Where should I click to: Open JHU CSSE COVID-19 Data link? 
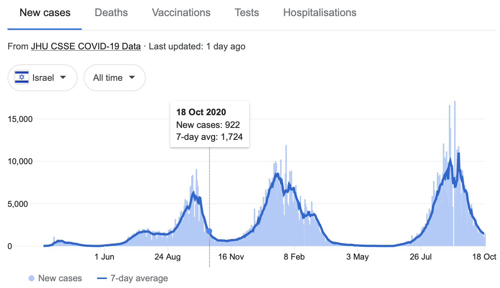86,47
